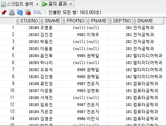The width and height of the screenshot is (166, 126).
Task: Select the name cell 김진경
Action: pyautogui.click(x=51, y=35)
